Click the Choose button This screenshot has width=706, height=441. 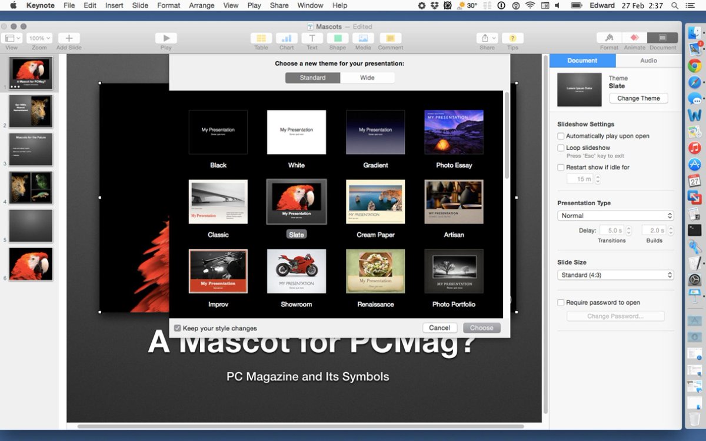pos(482,328)
